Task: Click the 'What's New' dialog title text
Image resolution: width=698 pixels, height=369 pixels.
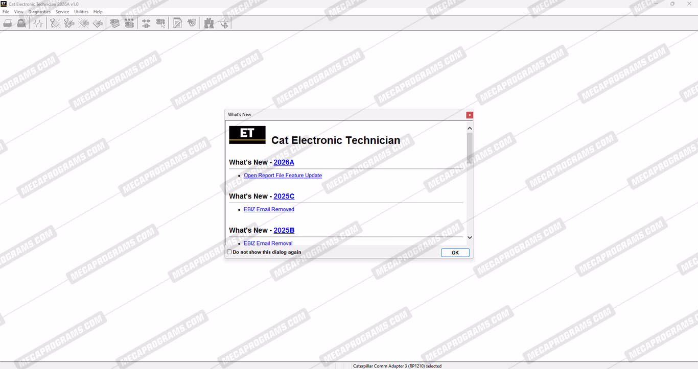Action: (x=240, y=115)
